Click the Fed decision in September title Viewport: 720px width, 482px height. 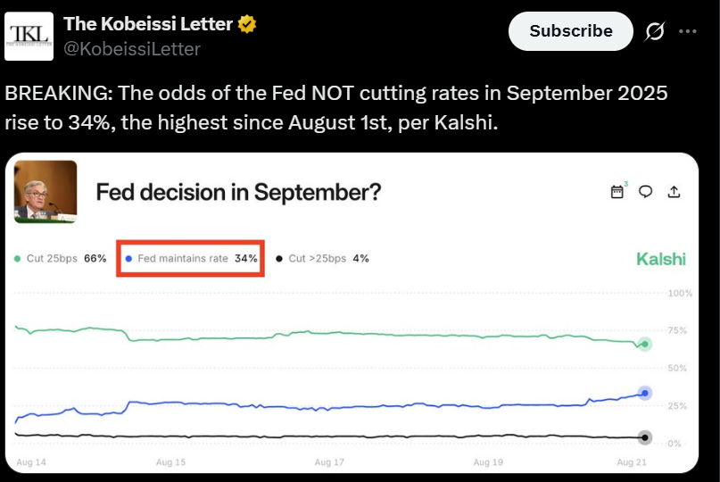238,192
